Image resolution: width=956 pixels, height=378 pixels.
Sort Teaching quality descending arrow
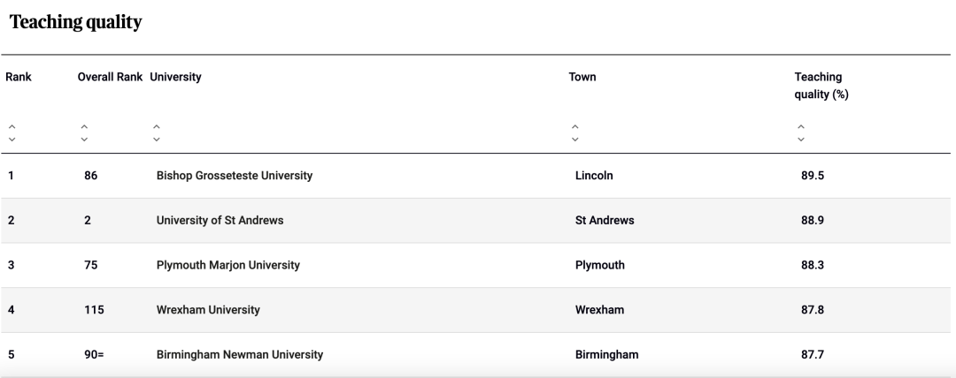pyautogui.click(x=801, y=140)
